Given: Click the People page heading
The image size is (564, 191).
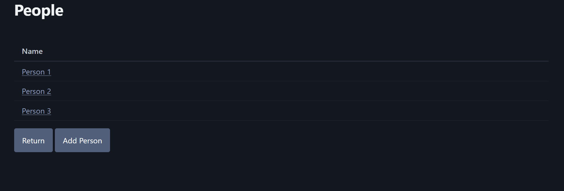Looking at the screenshot, I should [x=38, y=10].
